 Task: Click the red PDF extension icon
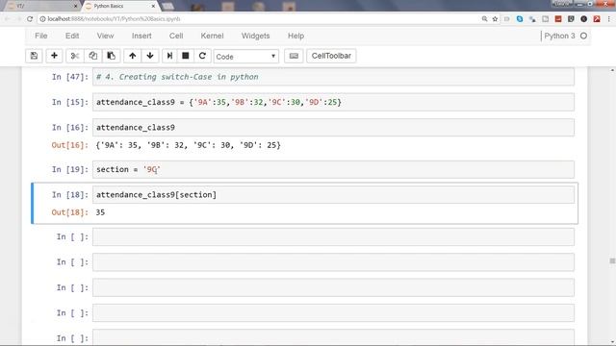[597, 19]
